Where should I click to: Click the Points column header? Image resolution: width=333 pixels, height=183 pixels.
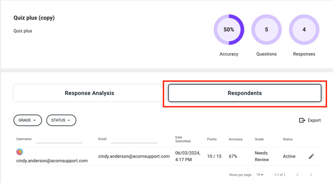(212, 139)
